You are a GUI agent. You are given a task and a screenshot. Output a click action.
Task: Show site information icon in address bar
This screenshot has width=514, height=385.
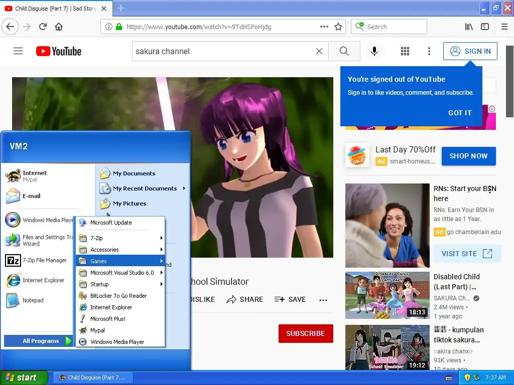click(108, 27)
